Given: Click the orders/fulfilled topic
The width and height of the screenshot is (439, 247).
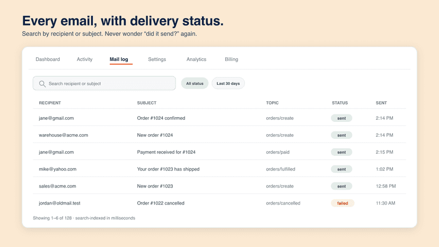Looking at the screenshot, I should [x=280, y=169].
